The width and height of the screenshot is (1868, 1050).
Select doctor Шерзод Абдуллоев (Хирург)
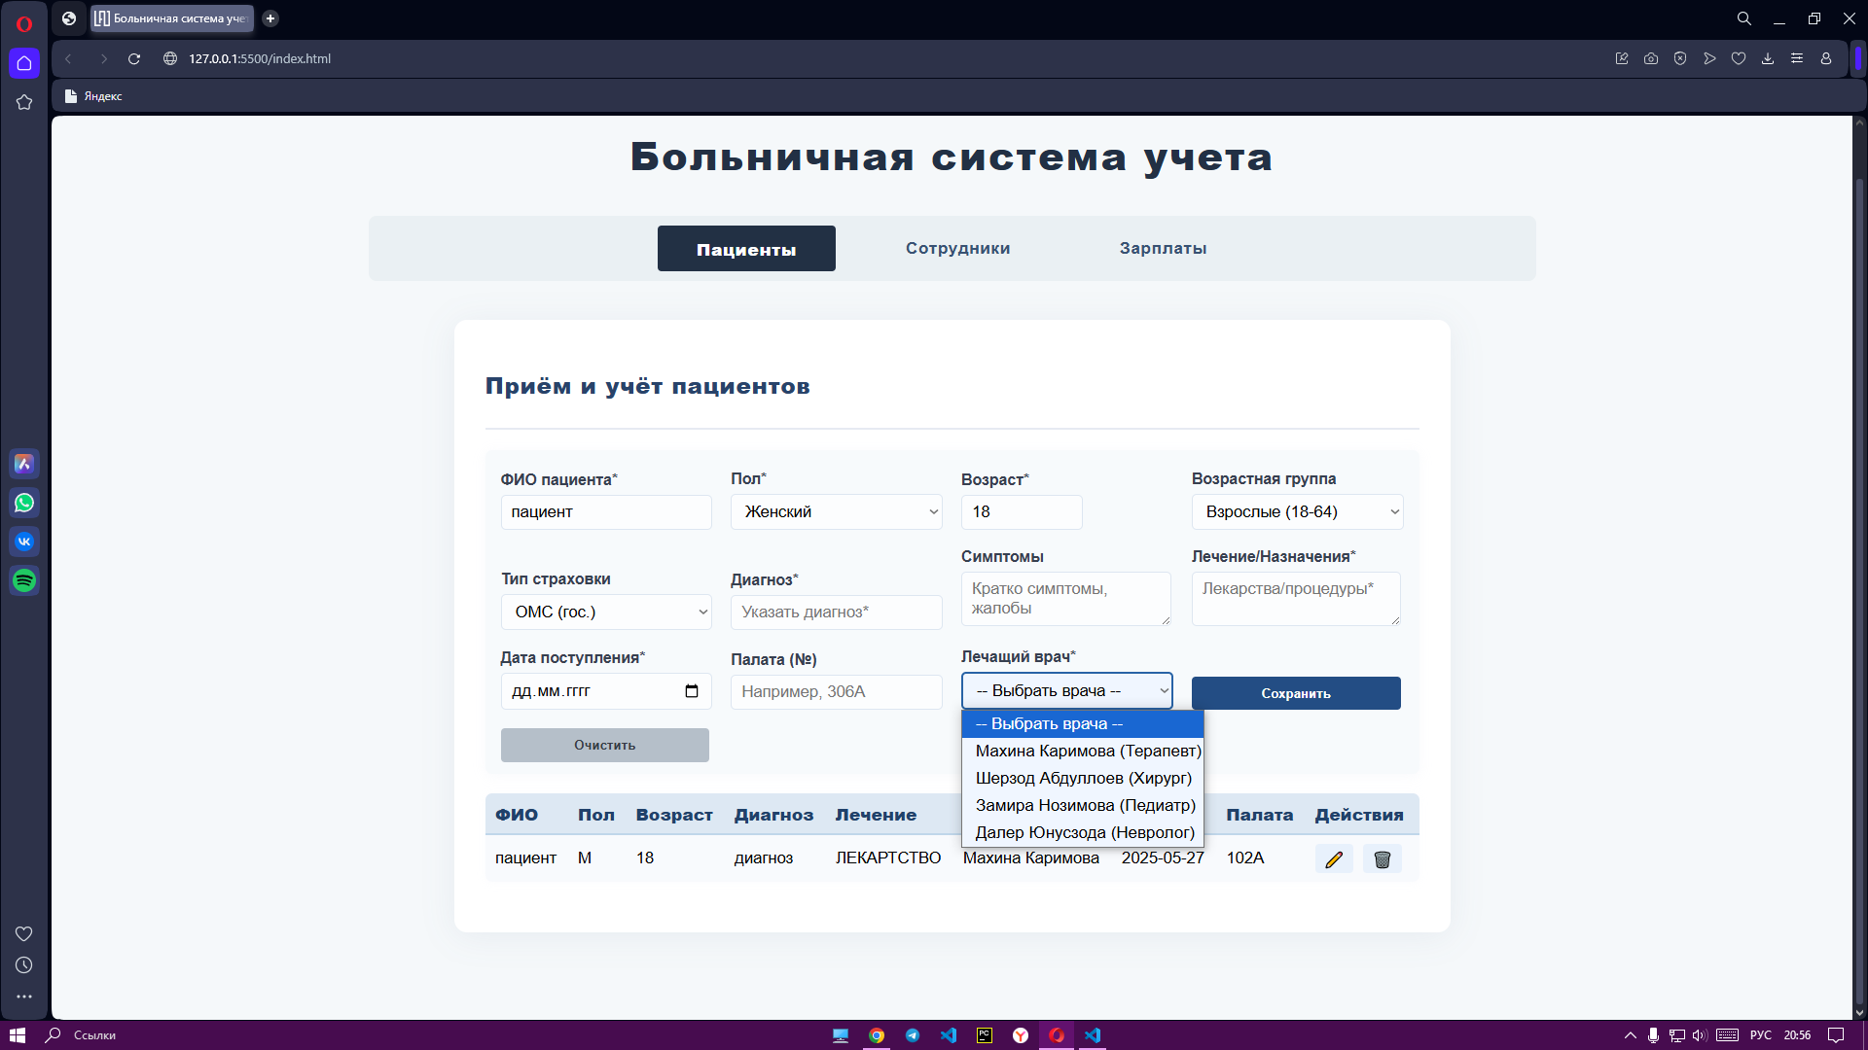[1083, 778]
